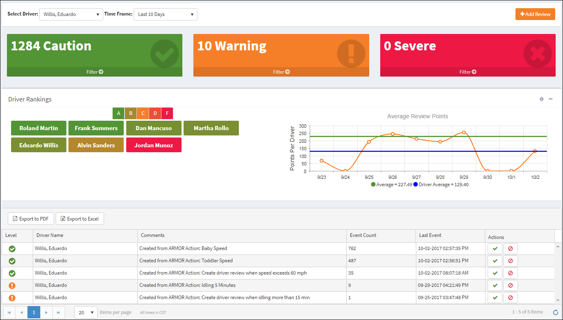Dismiss the Idling 5 Minutes review
563x320 pixels.
click(x=511, y=285)
